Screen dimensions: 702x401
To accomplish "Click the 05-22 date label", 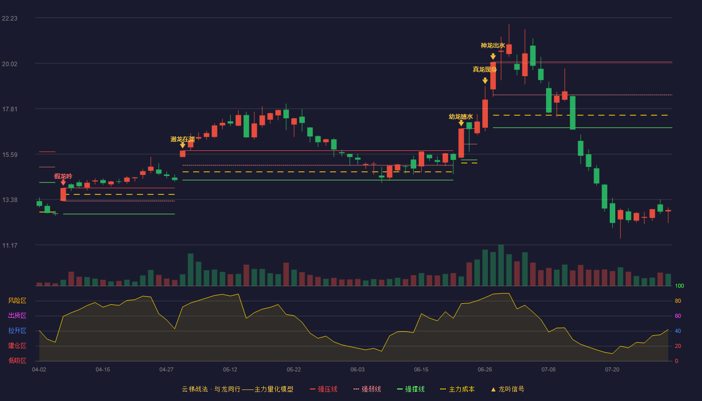I will point(294,369).
